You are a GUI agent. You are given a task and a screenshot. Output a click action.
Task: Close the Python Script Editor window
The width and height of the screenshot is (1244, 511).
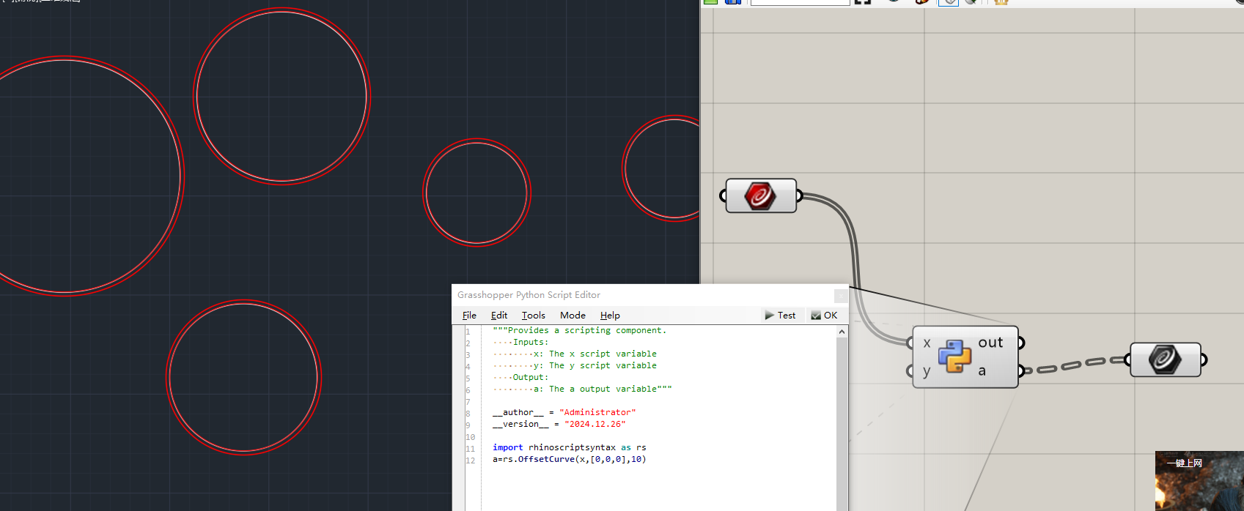(841, 295)
